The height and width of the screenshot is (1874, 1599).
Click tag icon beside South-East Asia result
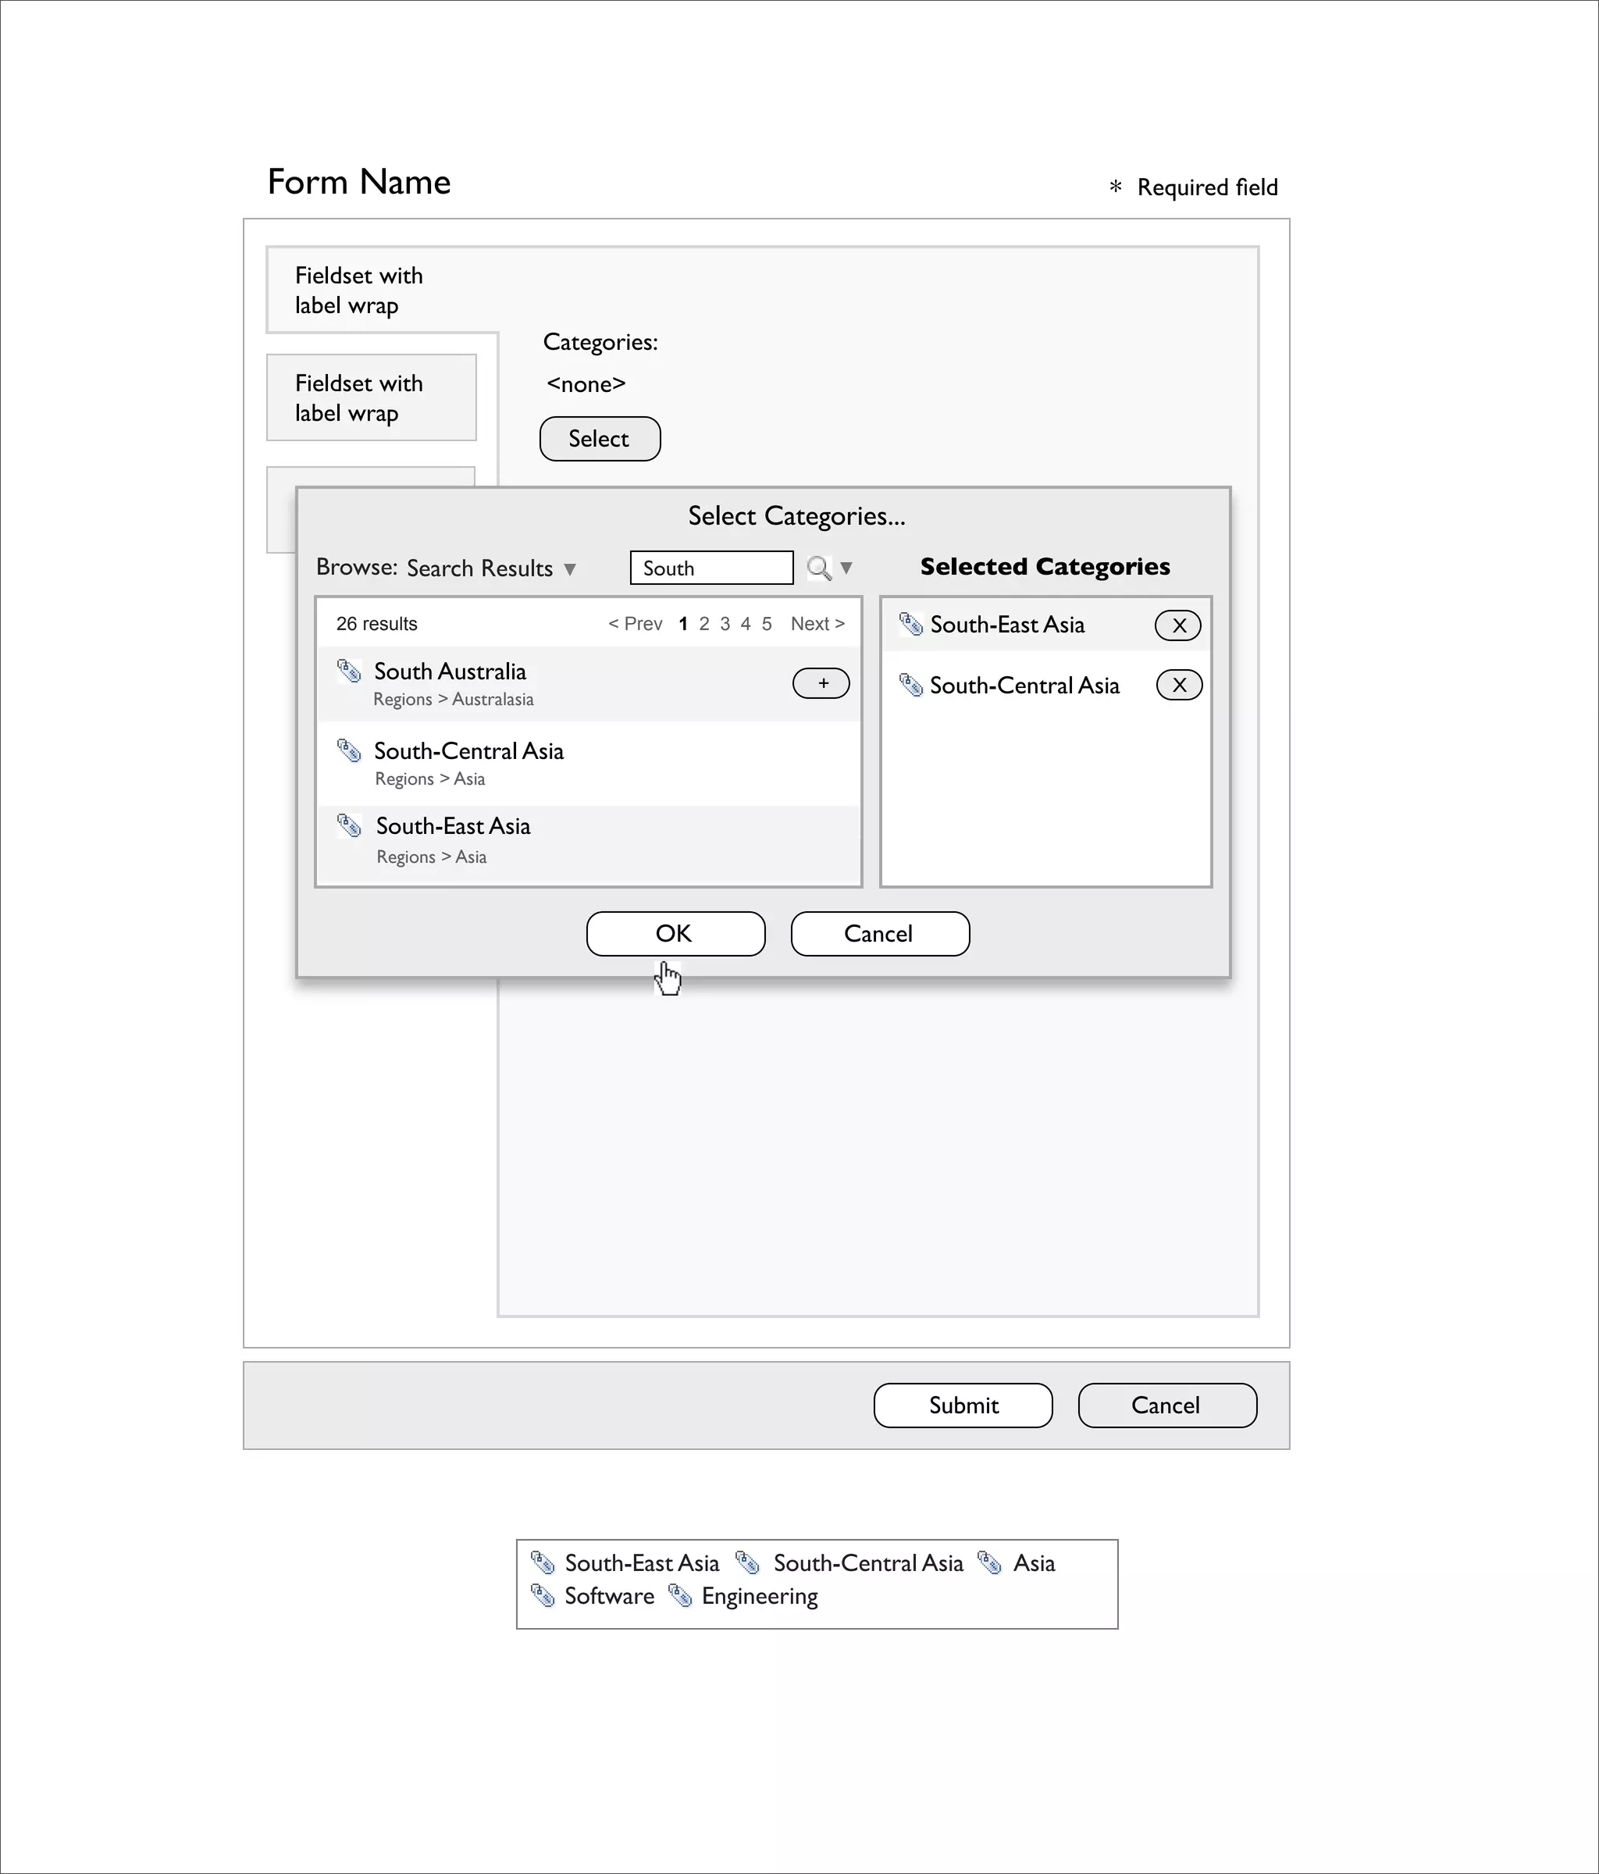tap(349, 826)
